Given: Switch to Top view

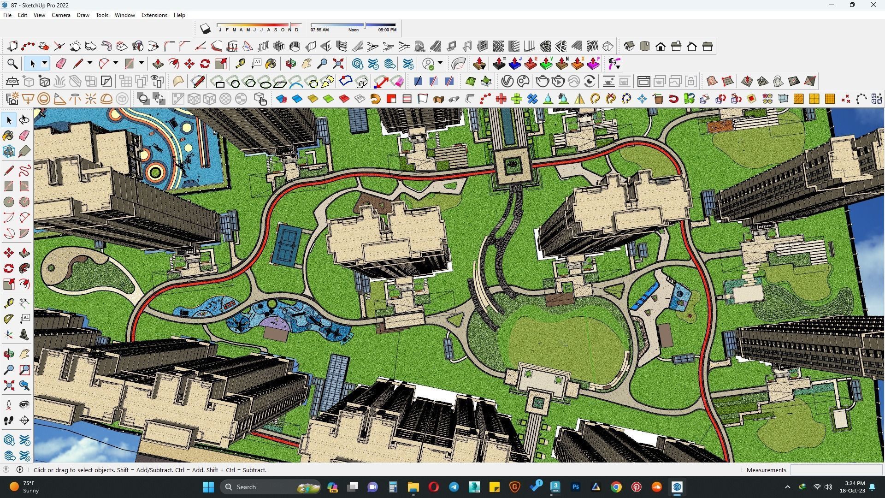Looking at the screenshot, I should coord(645,46).
